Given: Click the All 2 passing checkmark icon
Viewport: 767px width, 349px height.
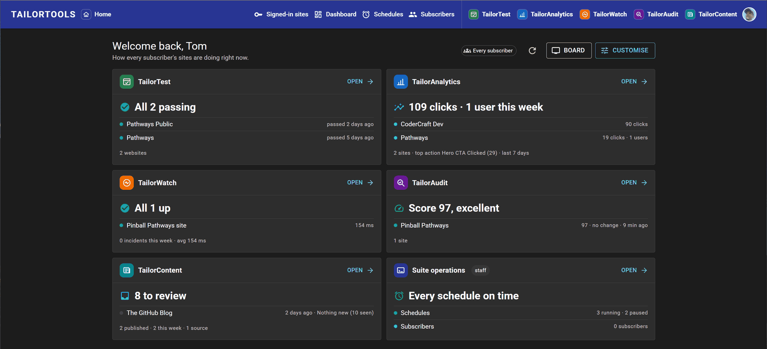Looking at the screenshot, I should tap(125, 107).
